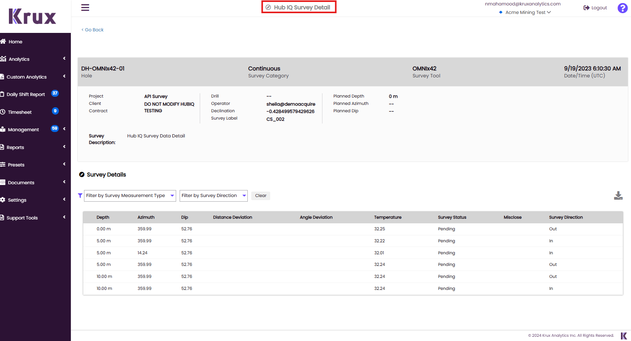
Task: Download survey details via download icon
Action: point(618,196)
